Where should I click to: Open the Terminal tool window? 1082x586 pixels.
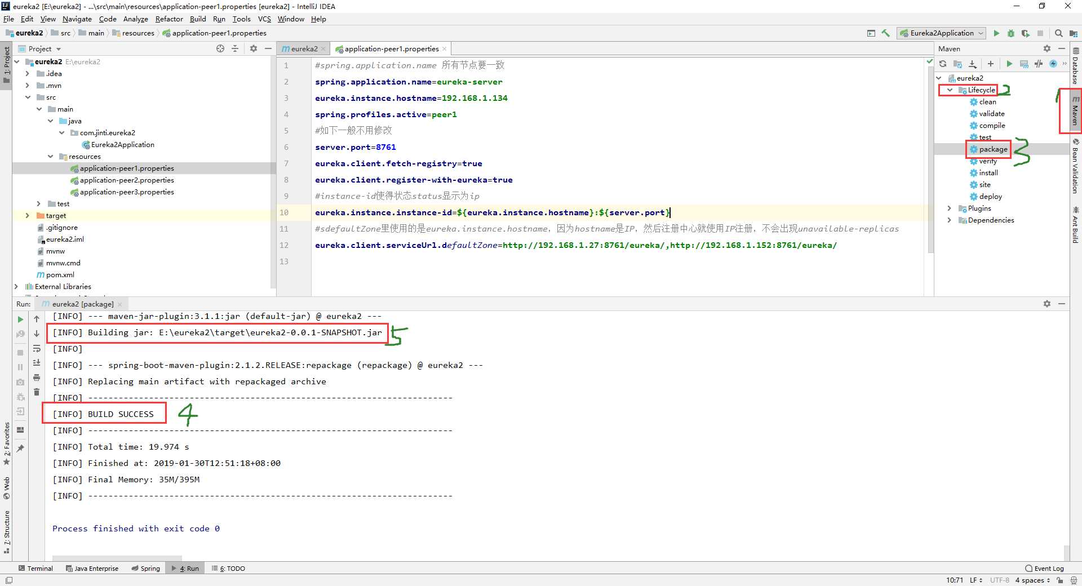pos(36,569)
